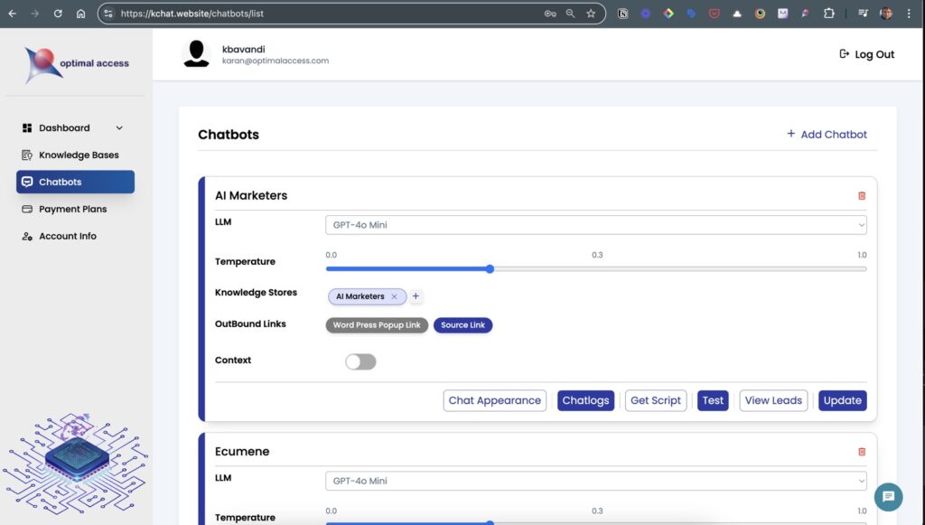Screen dimensions: 925x525
Task: Reload the page with the refresh icon
Action: 58,13
